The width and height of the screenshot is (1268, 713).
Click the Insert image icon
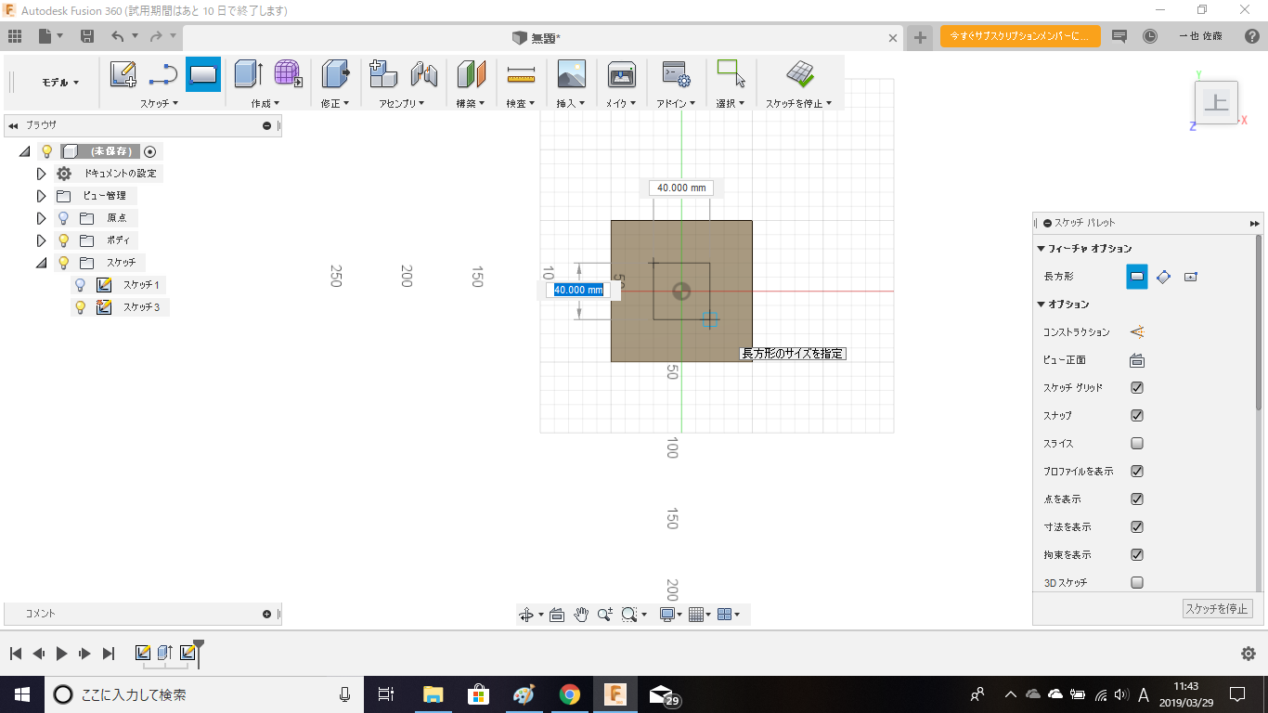point(571,73)
